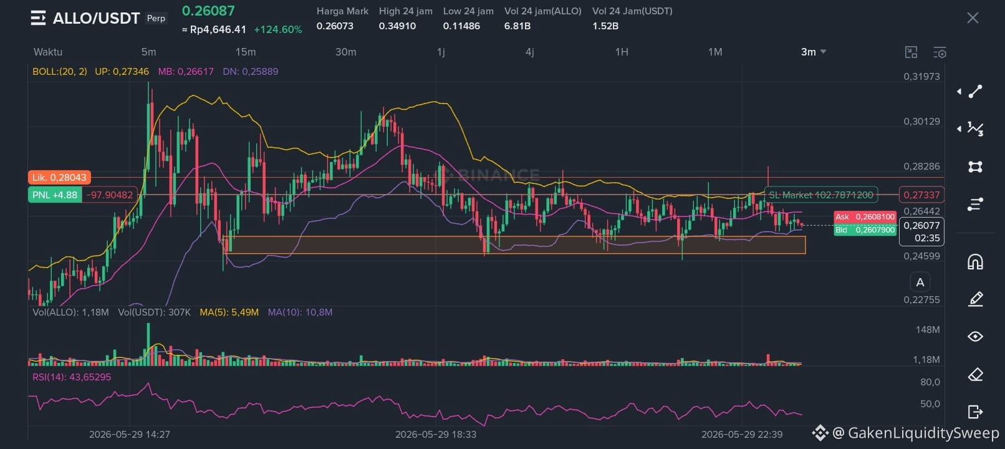
Task: Toggle auto scale with the A button
Action: tap(920, 282)
